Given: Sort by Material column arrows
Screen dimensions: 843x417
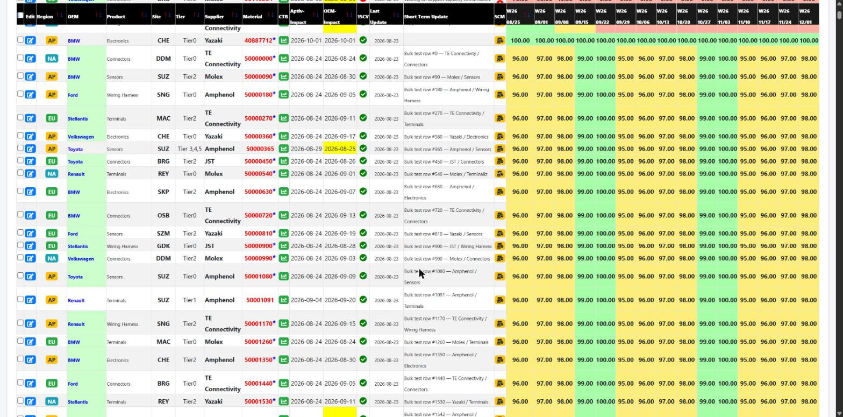Looking at the screenshot, I should (271, 15).
